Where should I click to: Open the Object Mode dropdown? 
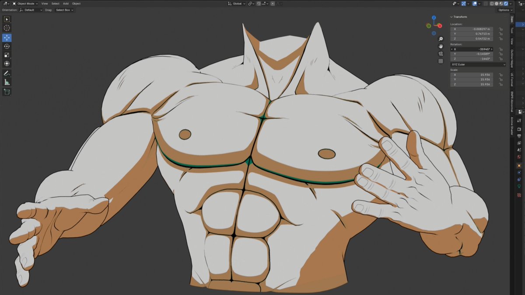25,3
